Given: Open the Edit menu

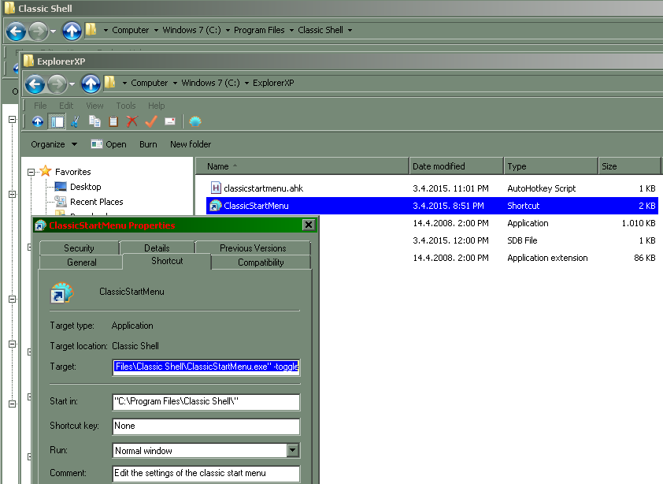Looking at the screenshot, I should tap(66, 106).
